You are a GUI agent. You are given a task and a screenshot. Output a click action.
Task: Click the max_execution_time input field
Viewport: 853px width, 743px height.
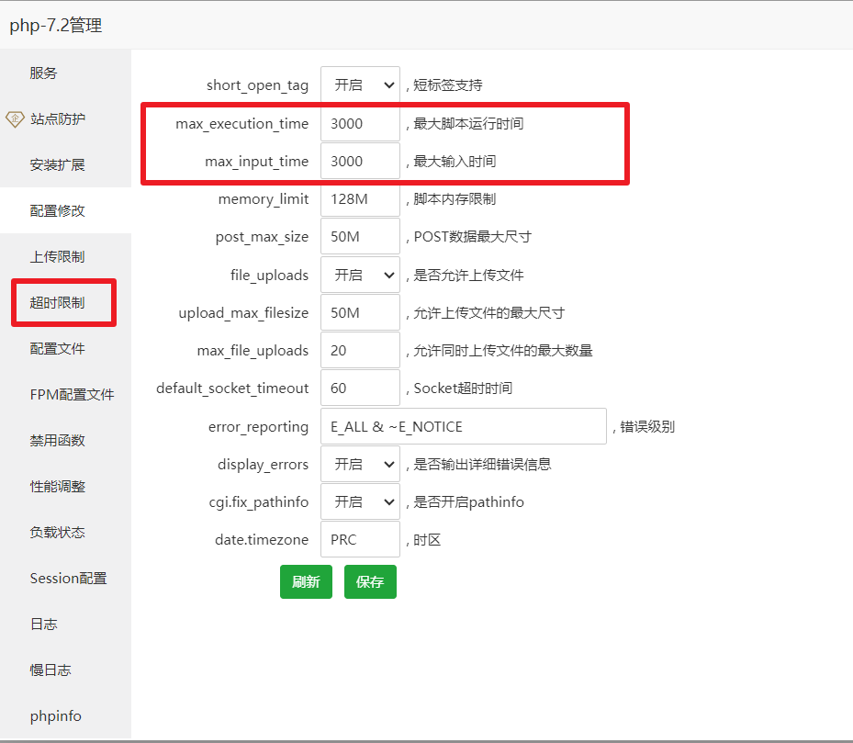point(360,124)
